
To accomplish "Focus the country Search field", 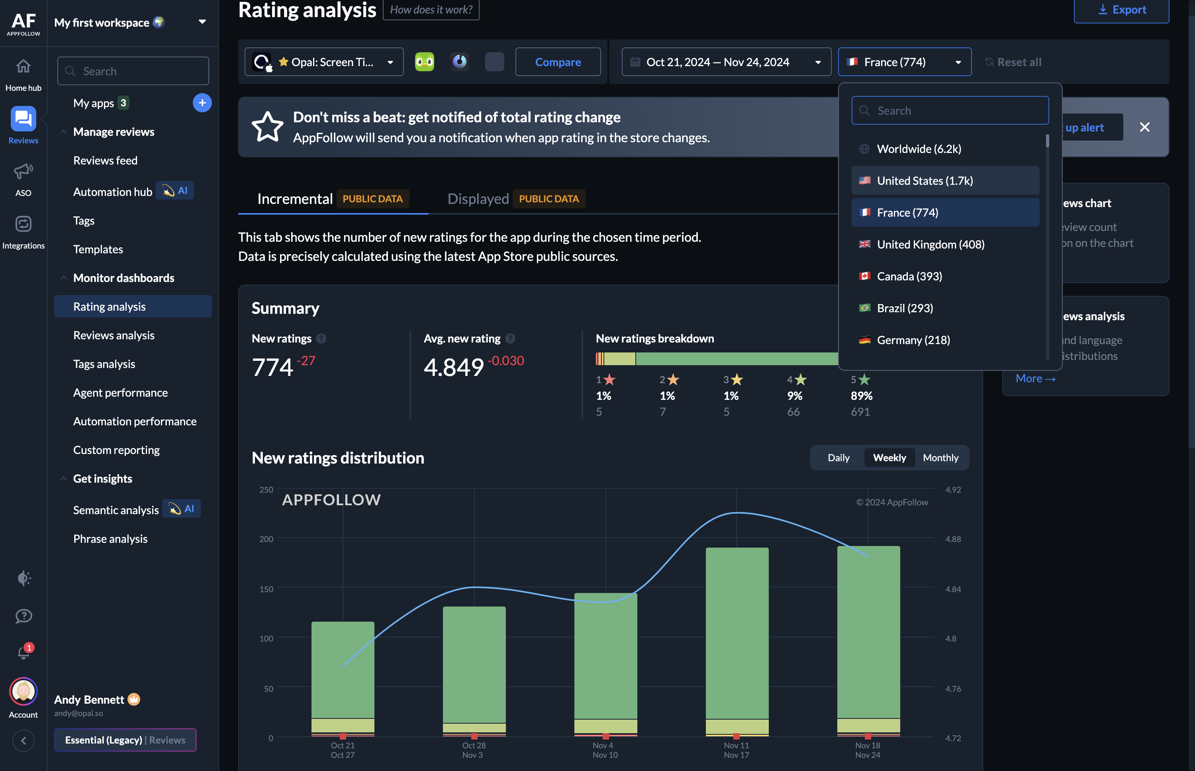I will click(x=950, y=110).
